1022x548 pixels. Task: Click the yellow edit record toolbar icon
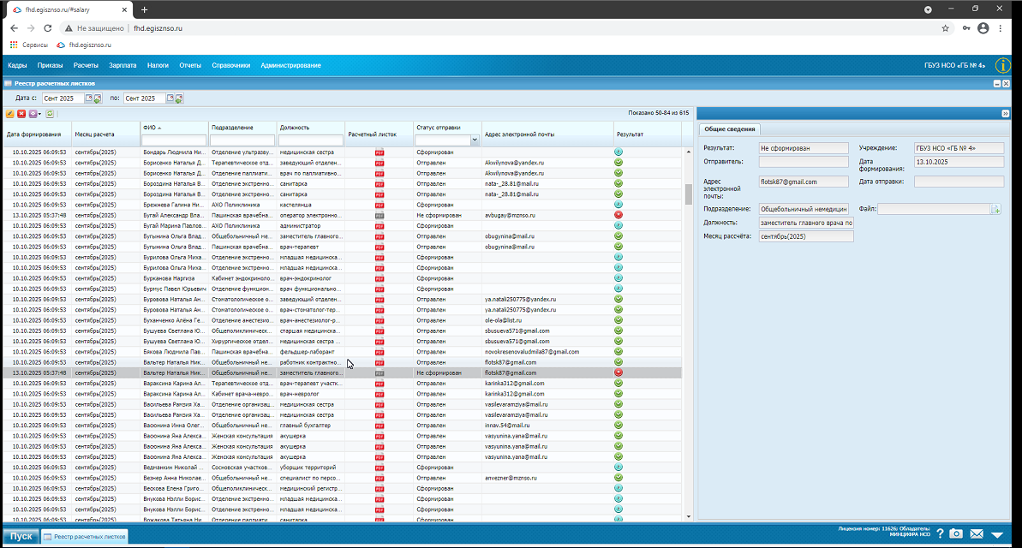click(x=9, y=113)
